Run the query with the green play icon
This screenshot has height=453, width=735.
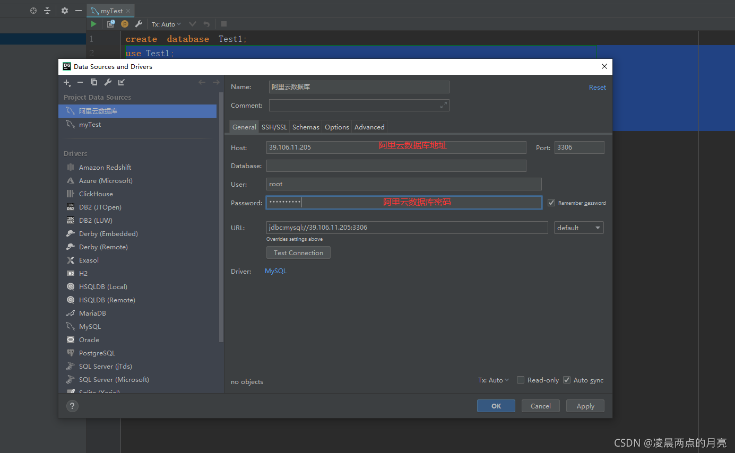point(94,24)
